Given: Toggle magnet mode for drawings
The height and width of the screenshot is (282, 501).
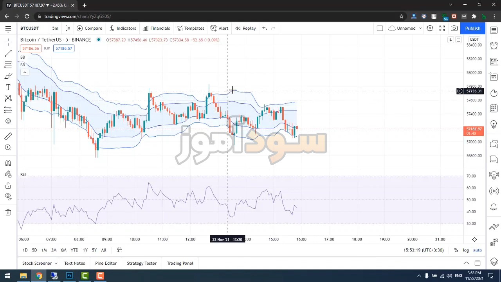Looking at the screenshot, I should pyautogui.click(x=8, y=163).
